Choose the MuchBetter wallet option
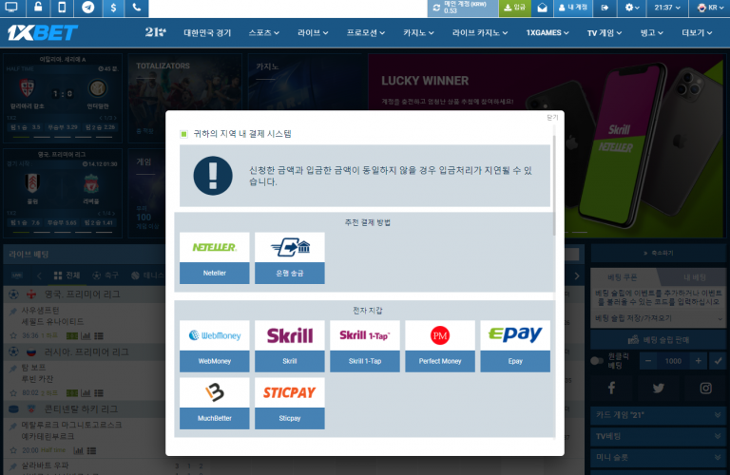 pyautogui.click(x=214, y=403)
